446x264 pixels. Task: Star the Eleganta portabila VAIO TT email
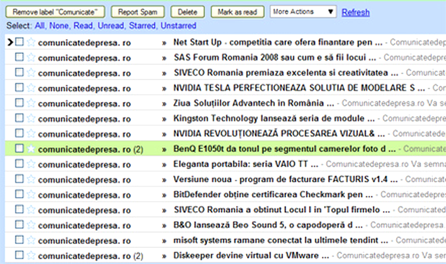pos(31,164)
